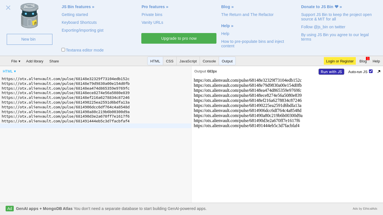Click editor line ending 681491444eb5c3d7facbfaf4
This screenshot has width=383, height=215.
coord(66,121)
